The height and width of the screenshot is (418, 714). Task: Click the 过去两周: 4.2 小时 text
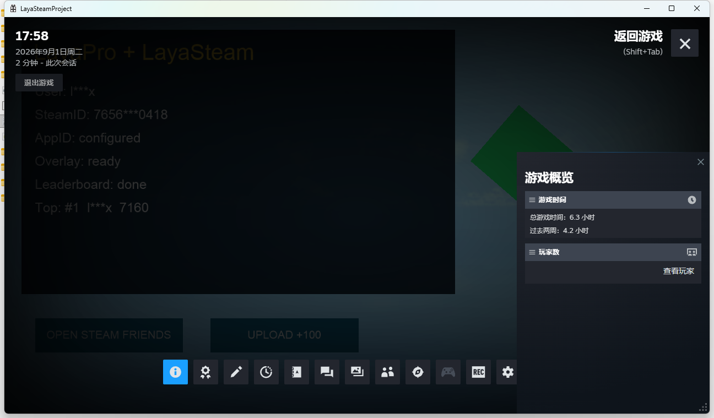559,231
